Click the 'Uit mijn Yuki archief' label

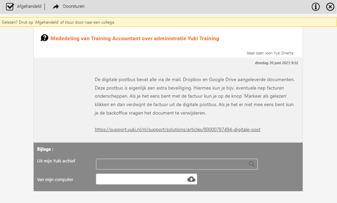[56, 161]
